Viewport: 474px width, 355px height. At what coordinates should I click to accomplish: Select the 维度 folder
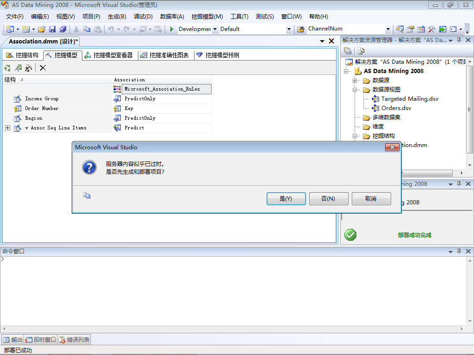[x=378, y=127]
